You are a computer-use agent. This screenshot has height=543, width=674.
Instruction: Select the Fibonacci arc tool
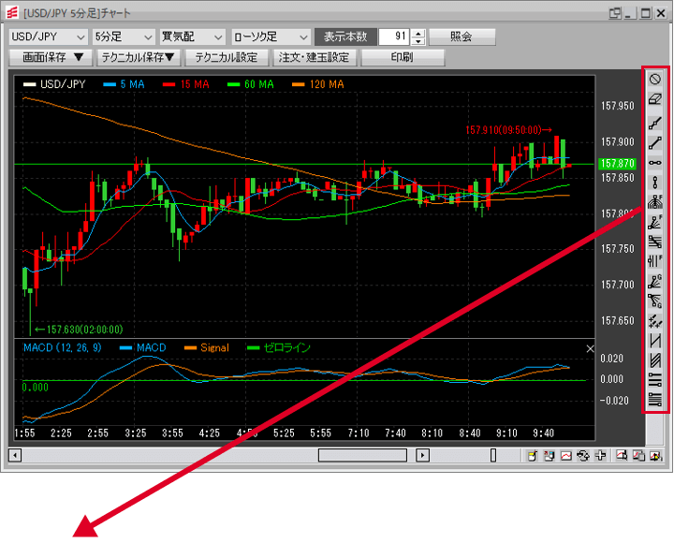click(655, 202)
